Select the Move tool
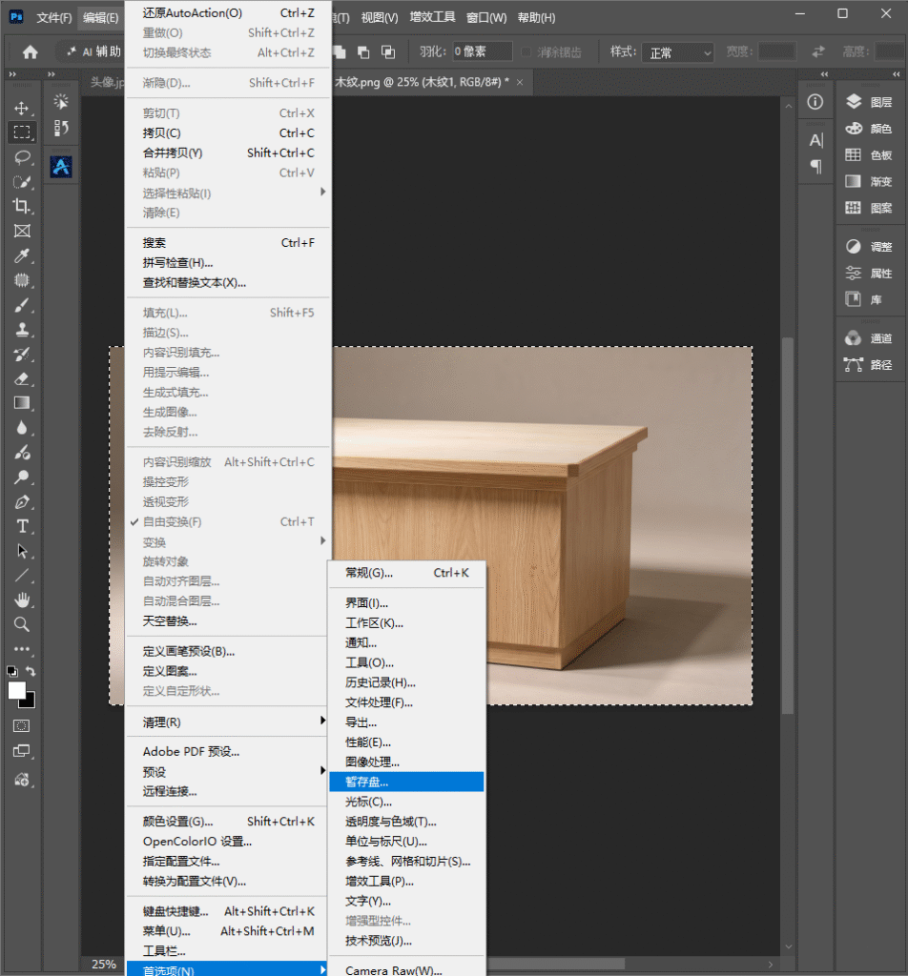The width and height of the screenshot is (908, 976). 22,108
